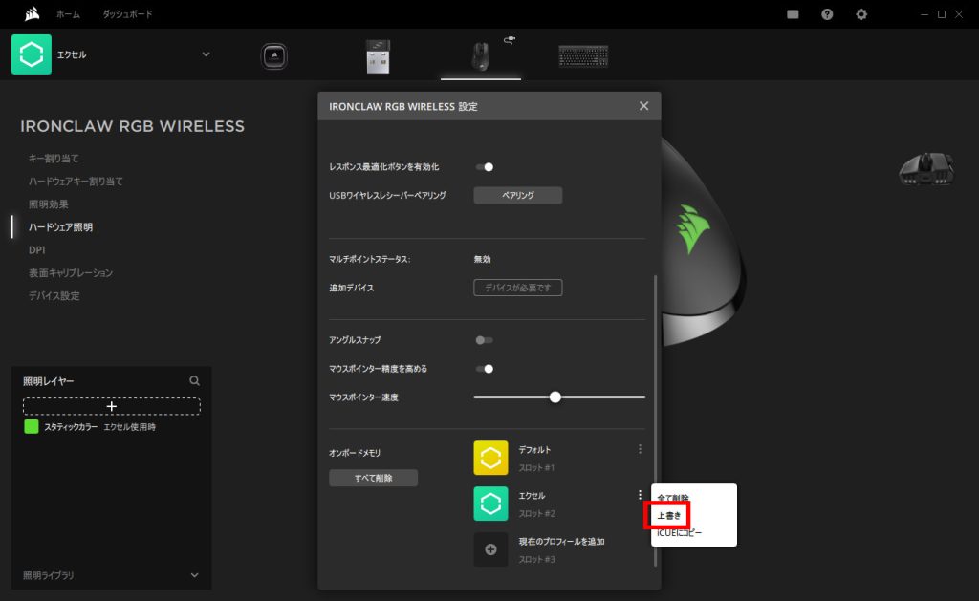Select the keyboard device icon
The width and height of the screenshot is (979, 601).
click(x=583, y=56)
